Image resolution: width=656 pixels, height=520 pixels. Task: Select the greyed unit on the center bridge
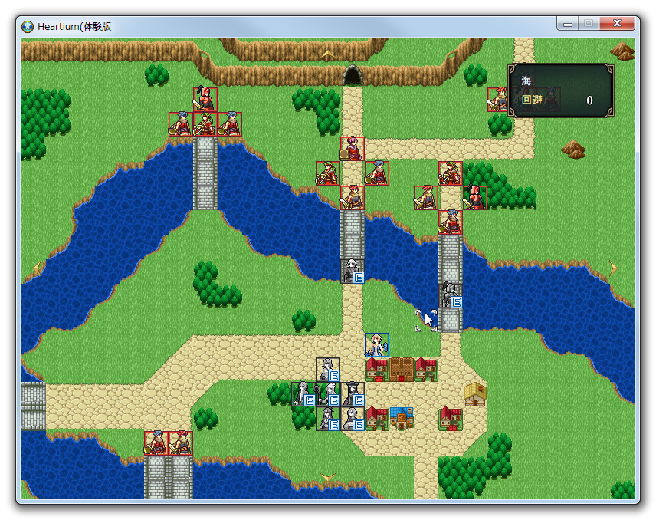click(353, 272)
